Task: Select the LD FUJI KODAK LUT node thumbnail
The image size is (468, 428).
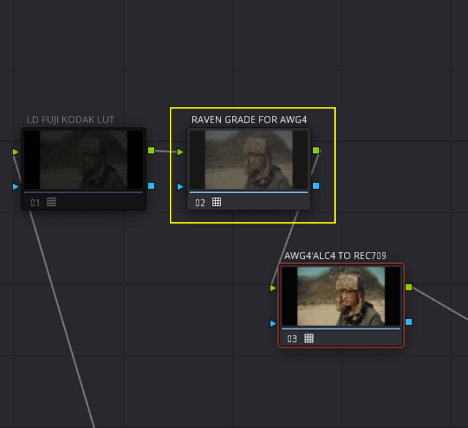Action: tap(84, 160)
